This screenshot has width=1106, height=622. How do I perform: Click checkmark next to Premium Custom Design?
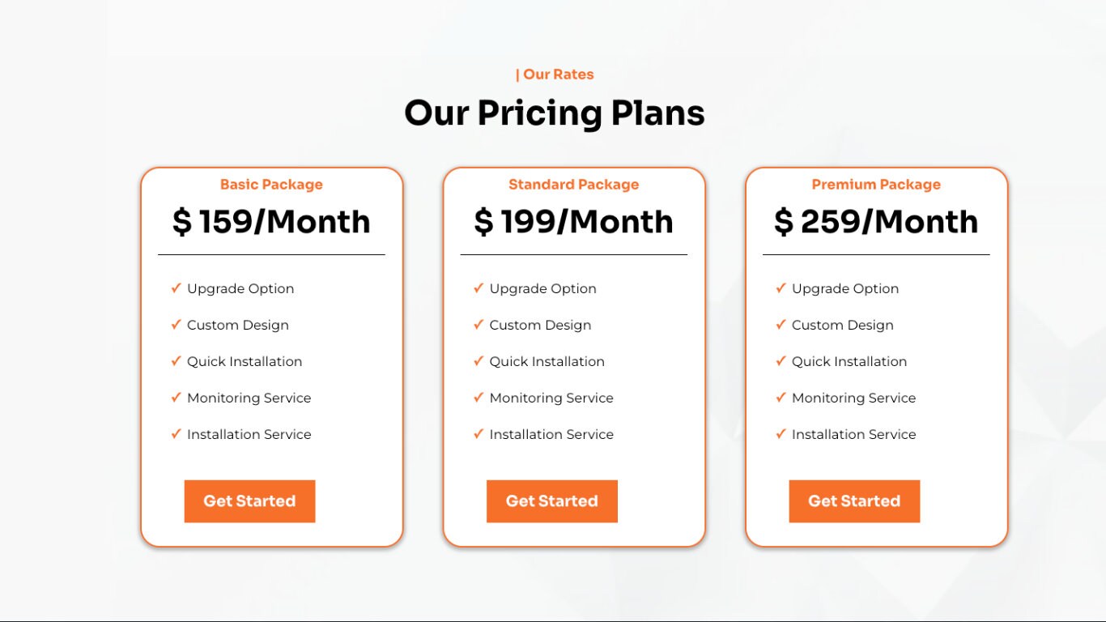[x=781, y=325]
